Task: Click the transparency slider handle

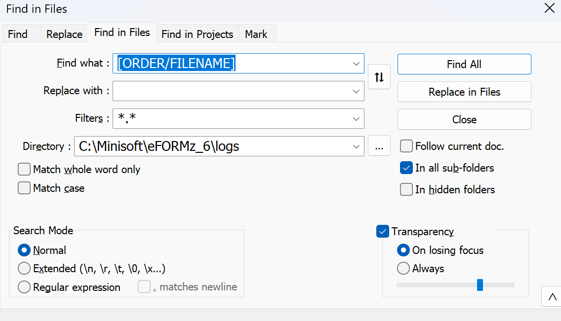Action: click(x=480, y=285)
